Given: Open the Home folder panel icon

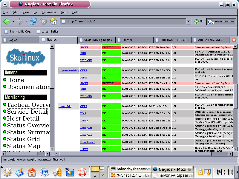Looking at the screenshot, I should (x=32, y=172).
